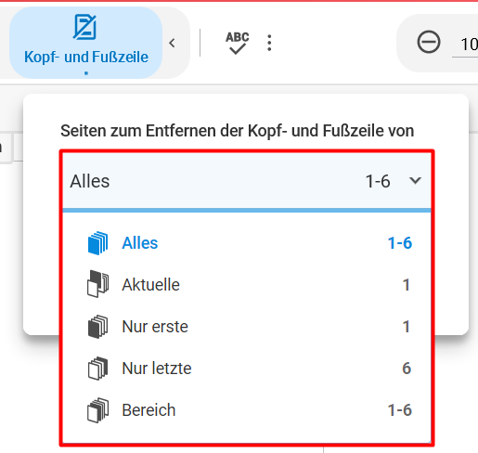Image resolution: width=478 pixels, height=453 pixels.
Task: Click the zoom out minus icon
Action: [429, 42]
